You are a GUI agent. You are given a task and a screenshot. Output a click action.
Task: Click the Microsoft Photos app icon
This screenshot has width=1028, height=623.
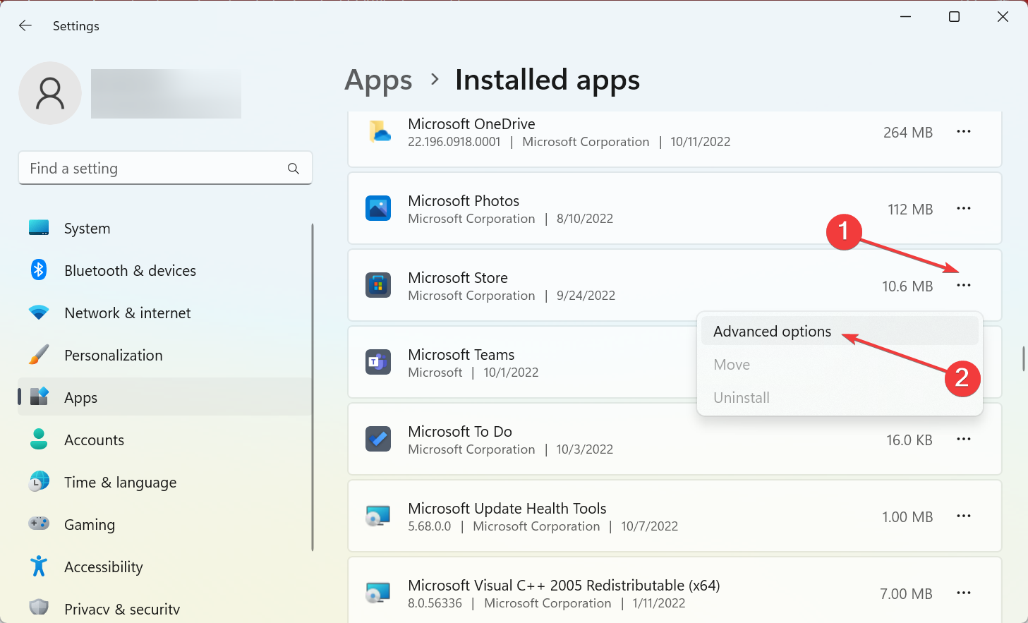[378, 209]
